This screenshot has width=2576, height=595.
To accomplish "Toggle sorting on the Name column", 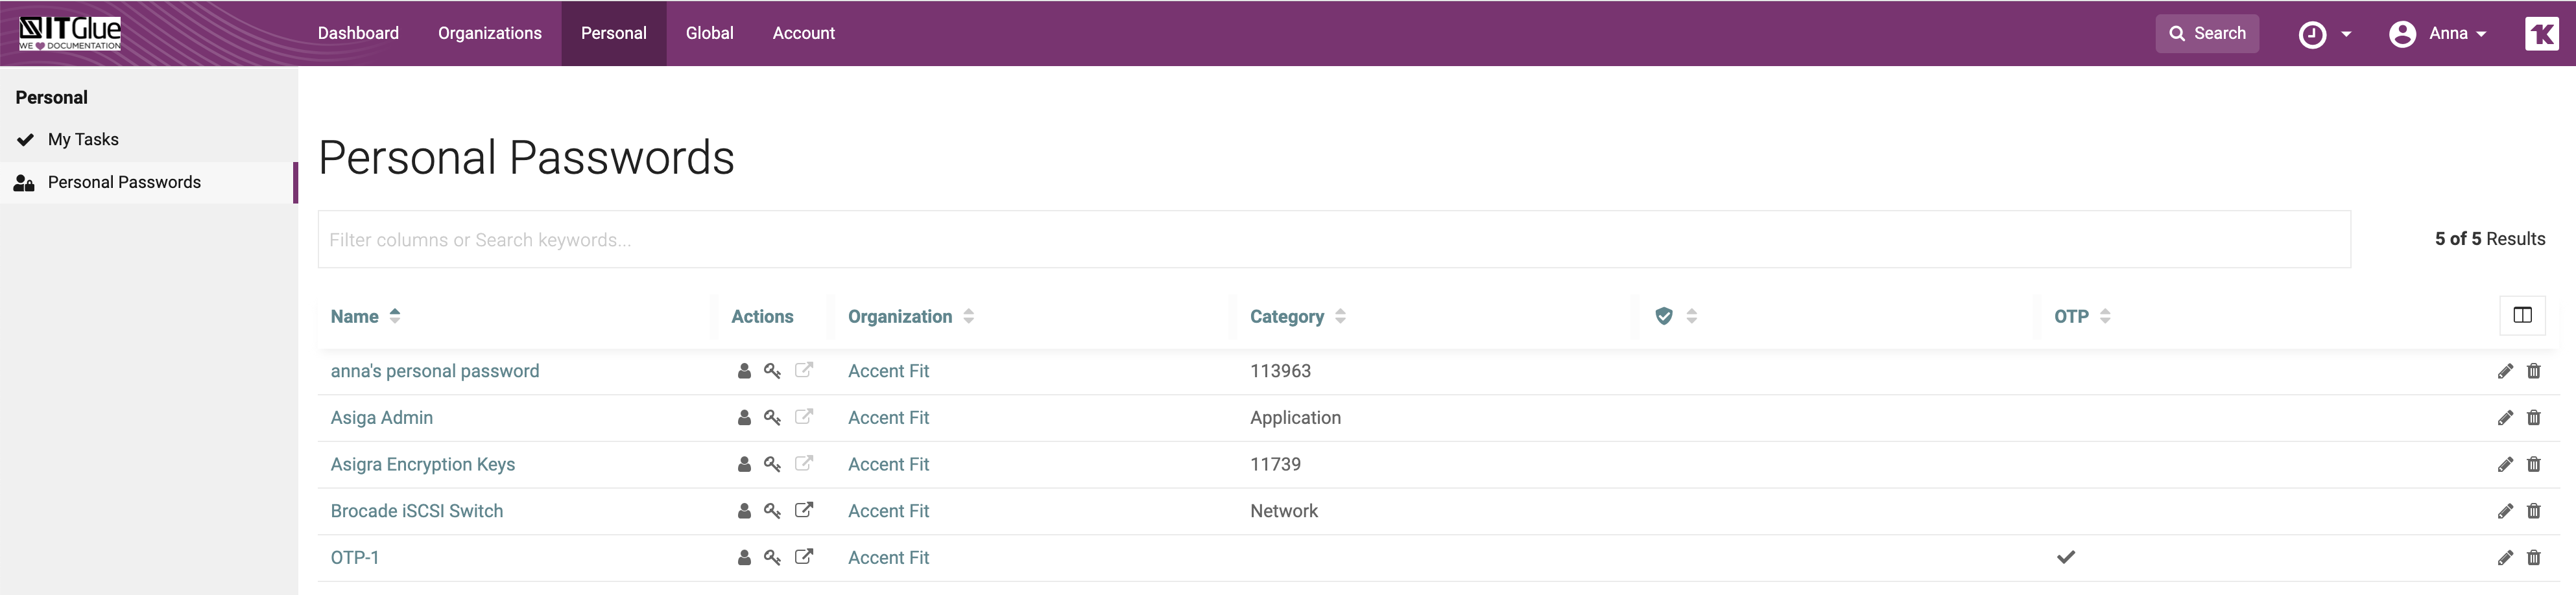I will click(x=394, y=315).
